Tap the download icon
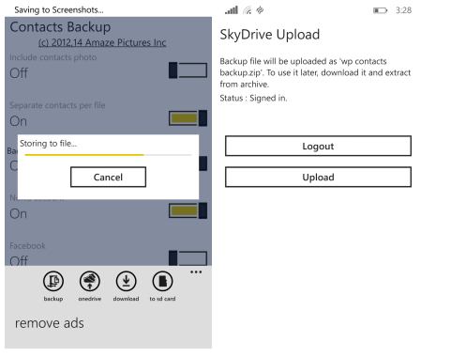Image resolution: width=451 pixels, height=357 pixels. click(x=126, y=281)
